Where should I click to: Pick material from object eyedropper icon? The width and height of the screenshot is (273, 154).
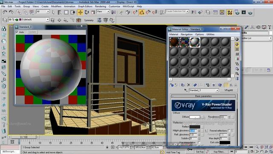(x=186, y=90)
